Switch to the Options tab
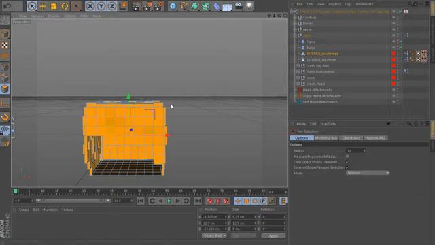 [x=302, y=138]
